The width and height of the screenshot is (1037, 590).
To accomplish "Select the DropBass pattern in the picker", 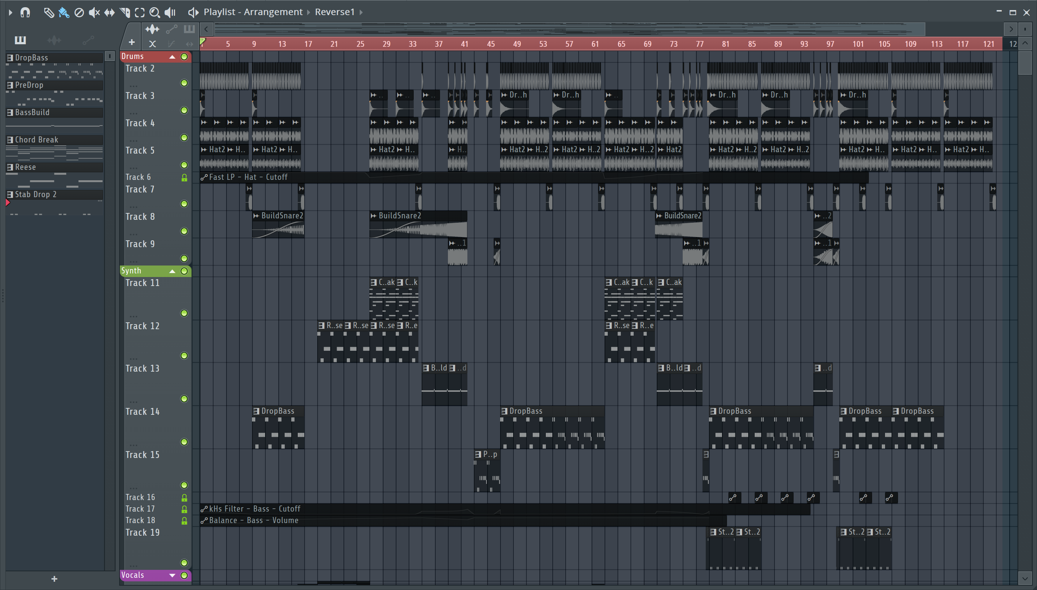I will click(x=54, y=58).
